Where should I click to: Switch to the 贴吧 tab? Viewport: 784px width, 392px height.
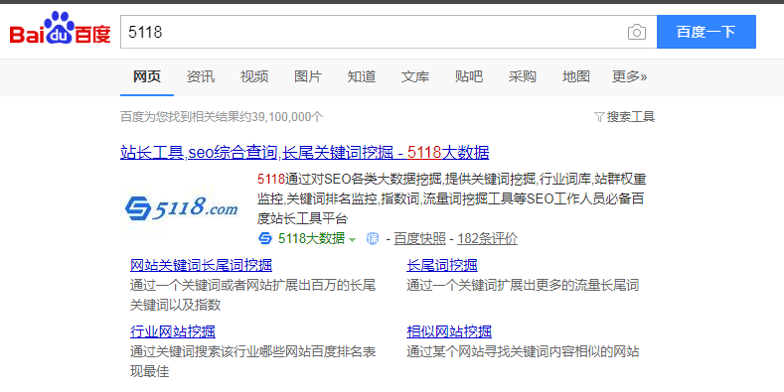pyautogui.click(x=469, y=76)
